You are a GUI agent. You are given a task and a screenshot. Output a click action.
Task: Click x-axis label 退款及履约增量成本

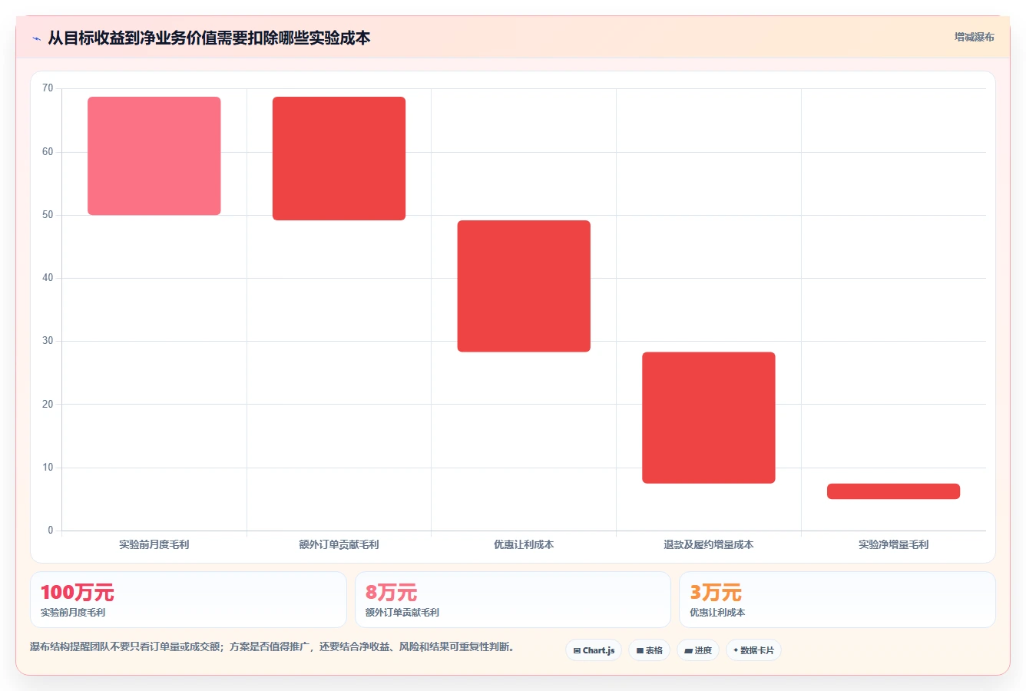tap(709, 544)
